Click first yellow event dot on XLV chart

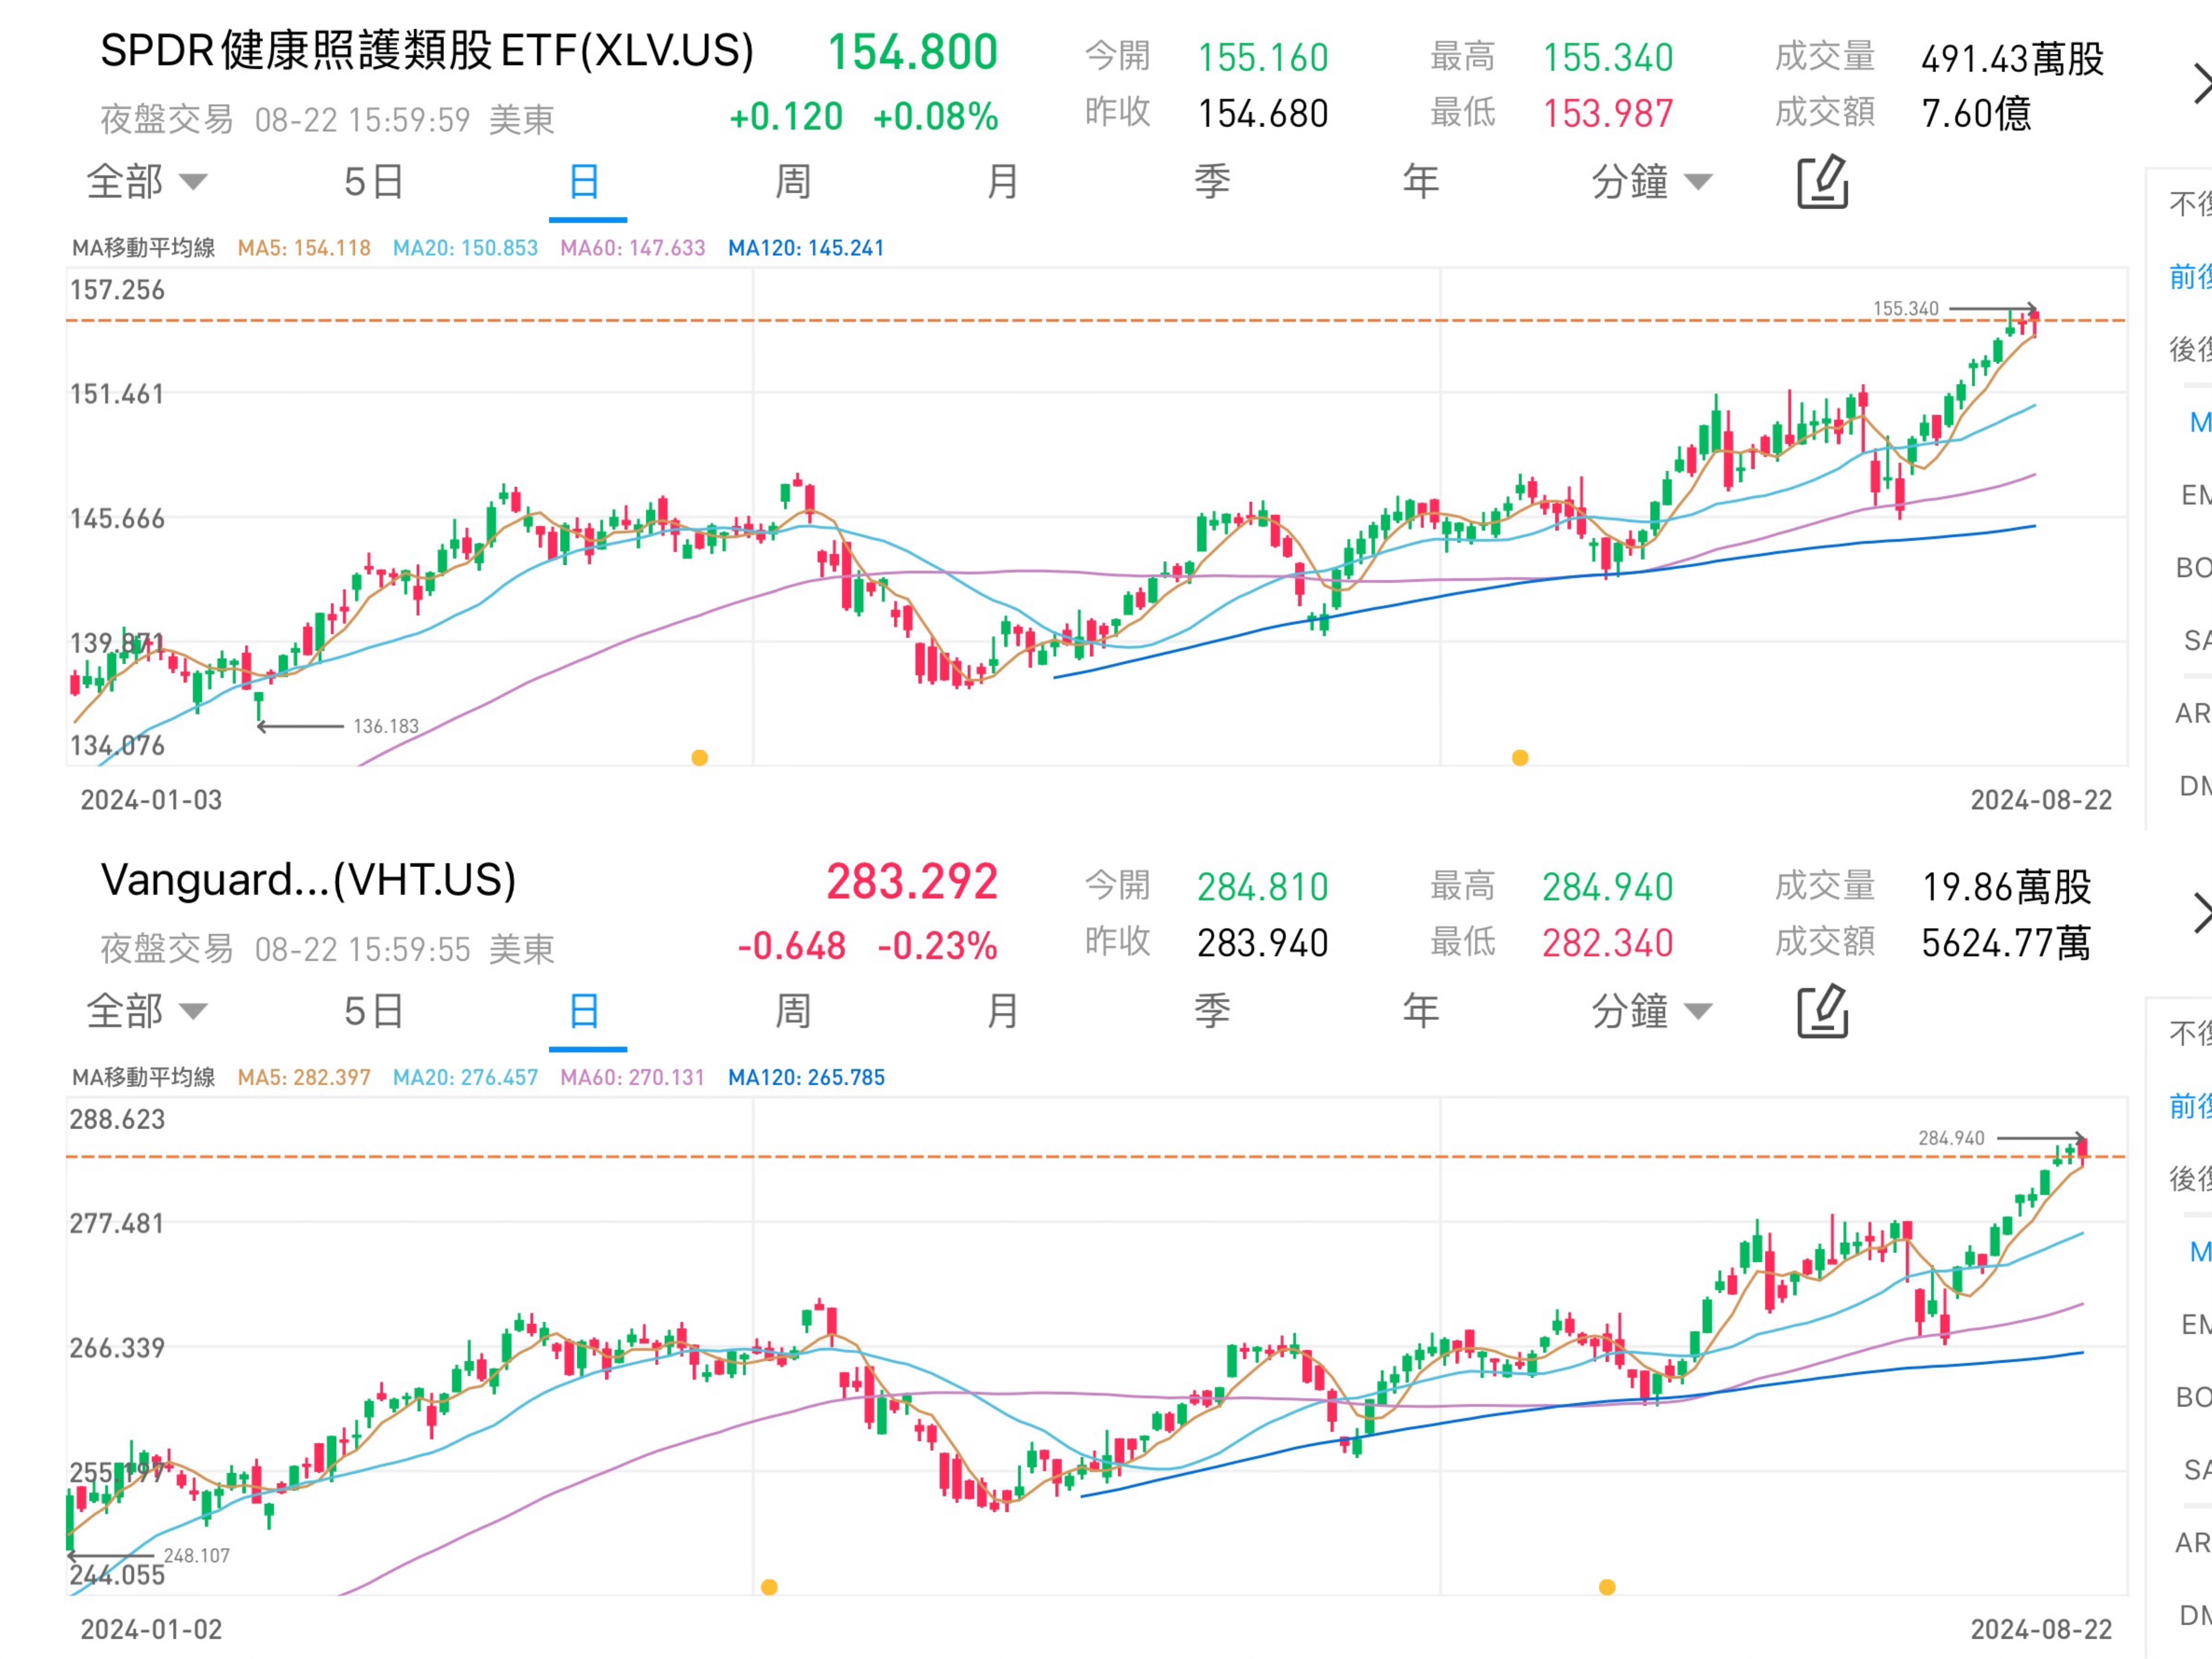[x=700, y=758]
